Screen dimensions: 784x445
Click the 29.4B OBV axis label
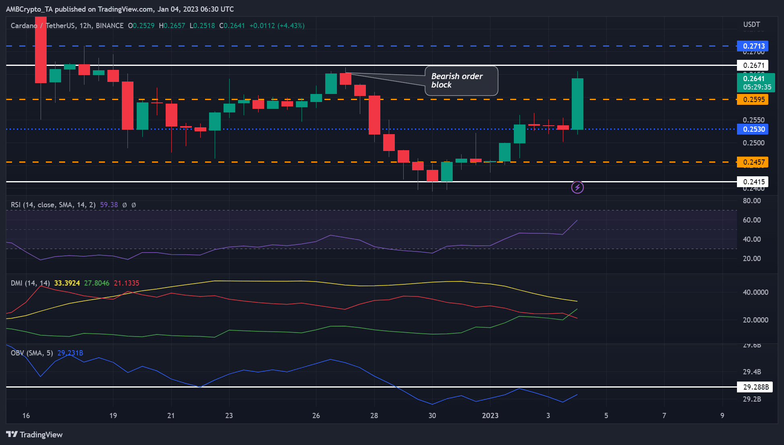(752, 372)
